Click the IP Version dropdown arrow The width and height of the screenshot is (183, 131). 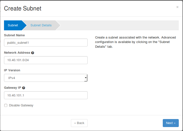[85, 78]
